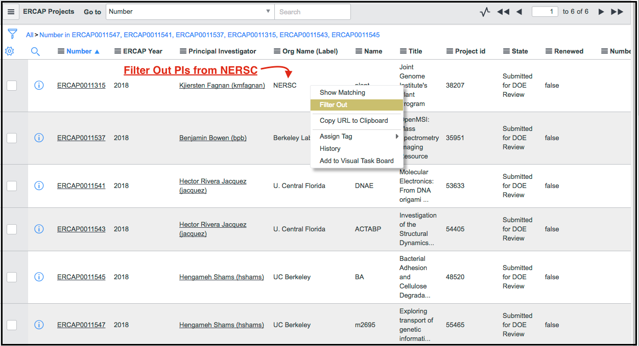639x346 pixels.
Task: Jump to first page arrow
Action: coord(503,12)
